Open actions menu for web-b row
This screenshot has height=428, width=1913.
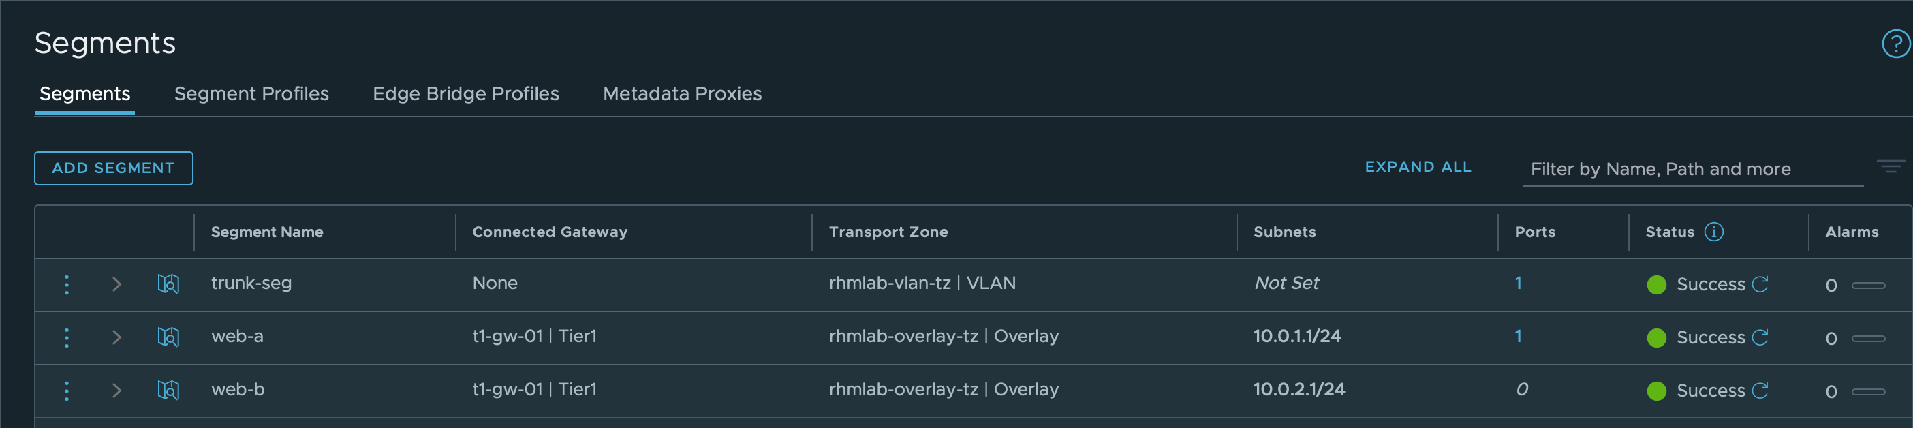click(x=67, y=391)
